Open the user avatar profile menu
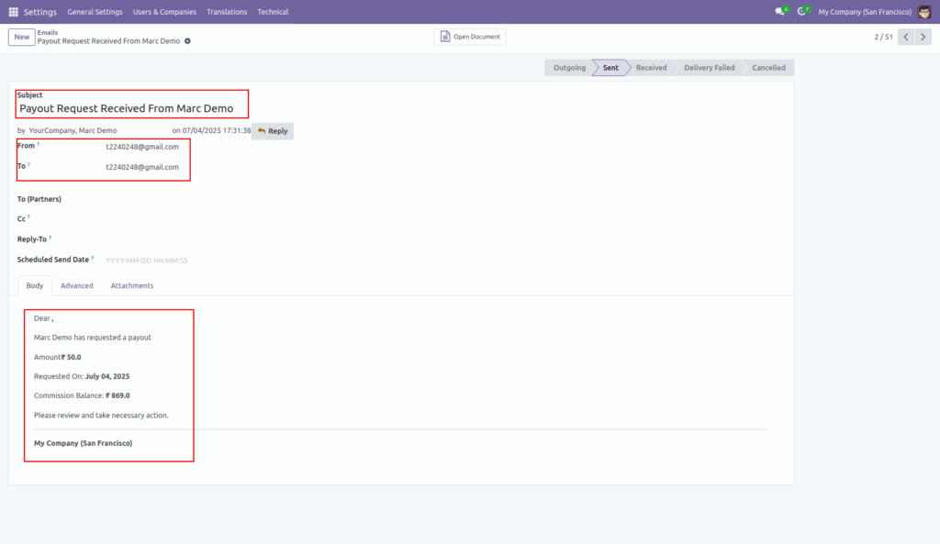 click(x=925, y=11)
